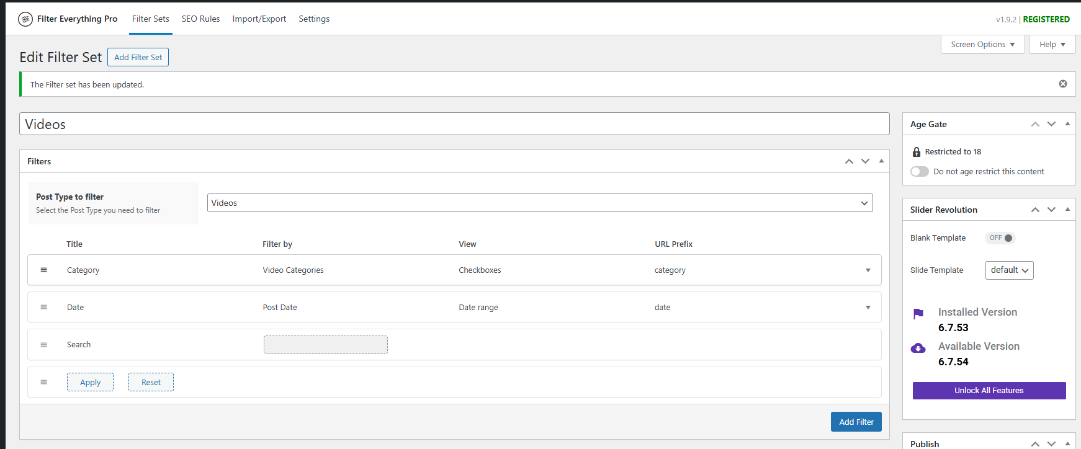Collapse the Age Gate panel triangle

click(1067, 124)
